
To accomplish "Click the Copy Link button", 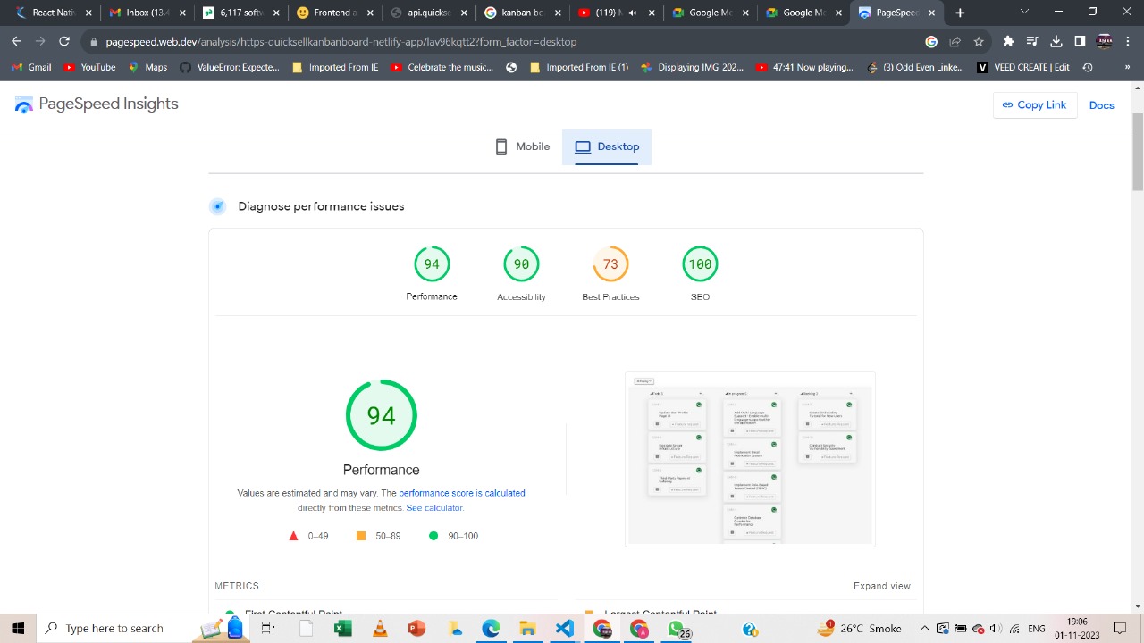I will [1034, 104].
